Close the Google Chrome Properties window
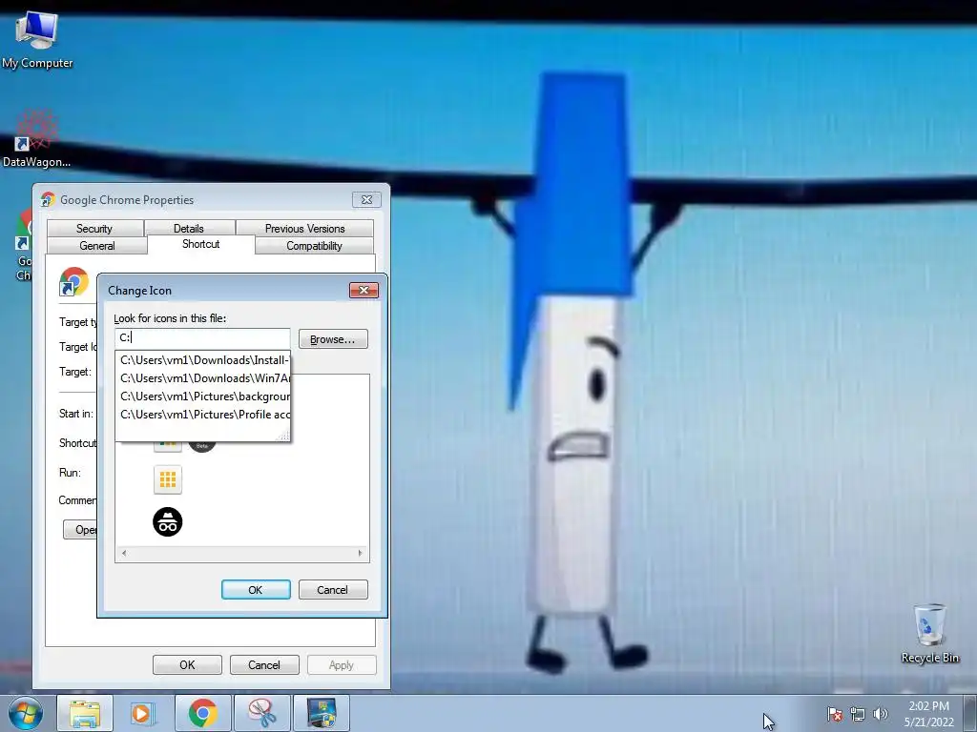 point(366,200)
